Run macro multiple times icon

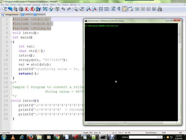point(154,9)
